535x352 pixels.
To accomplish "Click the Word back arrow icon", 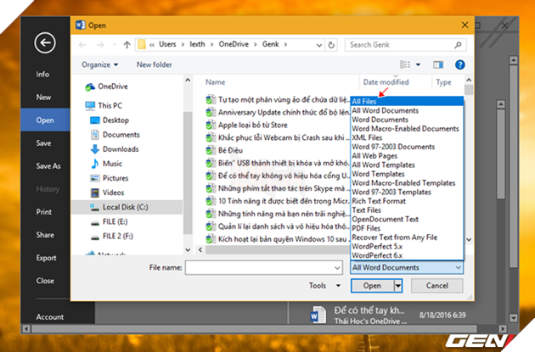I will tap(44, 42).
